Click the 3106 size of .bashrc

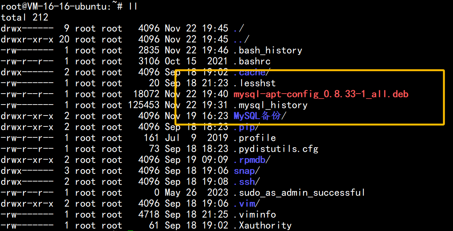tap(149, 62)
